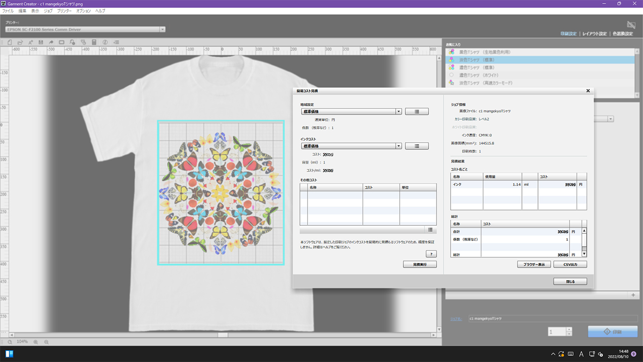Click the add text toolbar icon
This screenshot has width=643, height=362.
(x=31, y=42)
